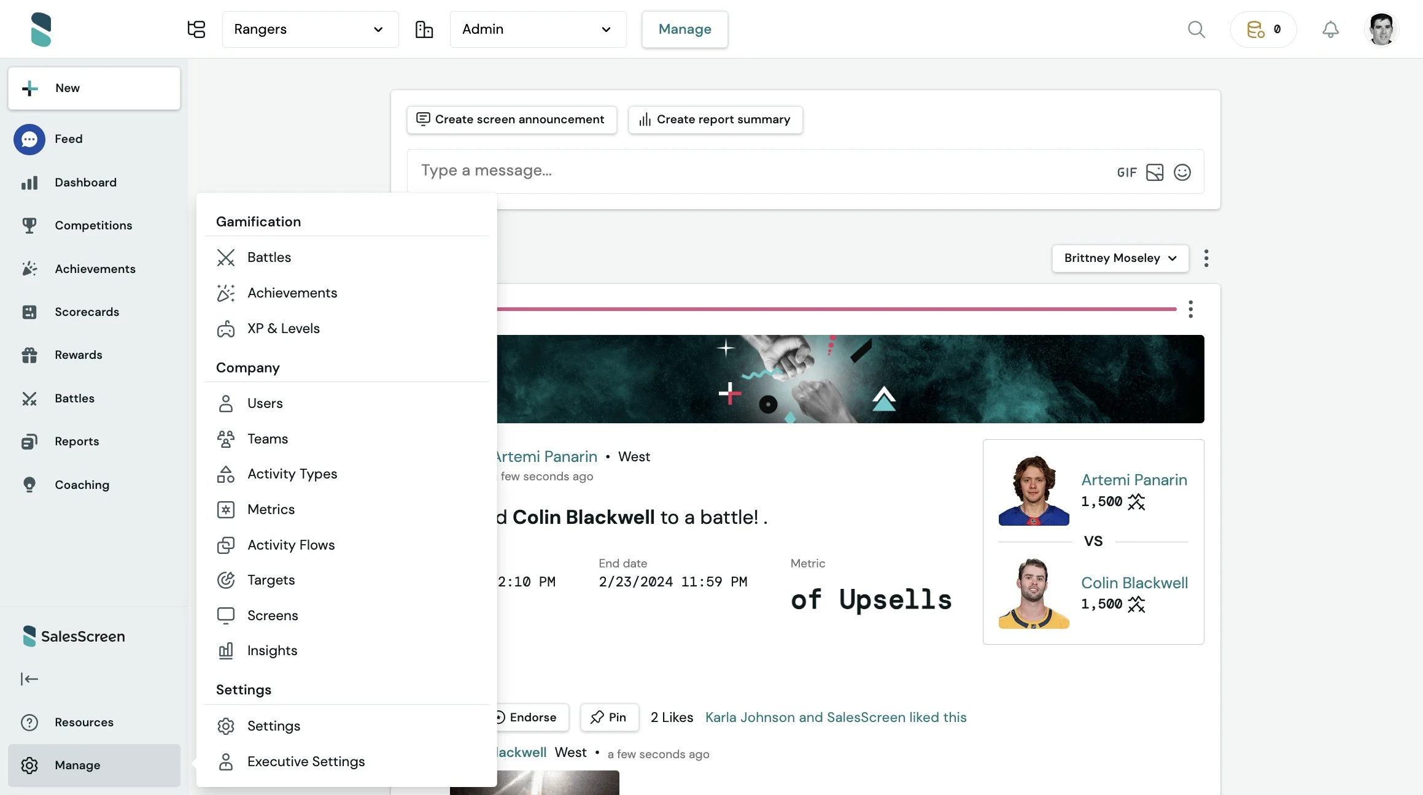Go to Feed in the sidebar
This screenshot has width=1423, height=795.
pos(94,139)
